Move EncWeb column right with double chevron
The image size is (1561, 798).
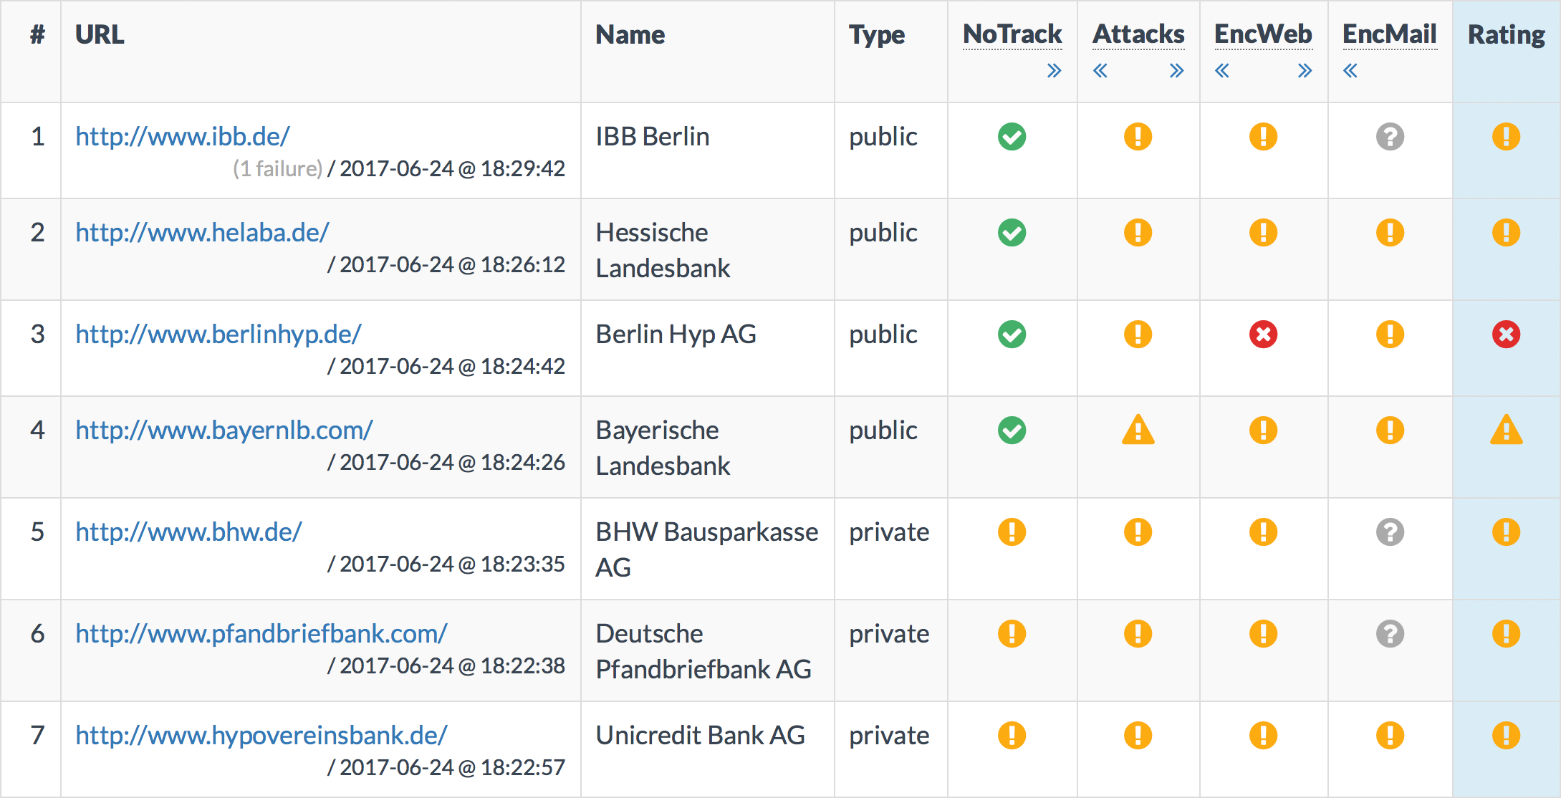coord(1305,71)
